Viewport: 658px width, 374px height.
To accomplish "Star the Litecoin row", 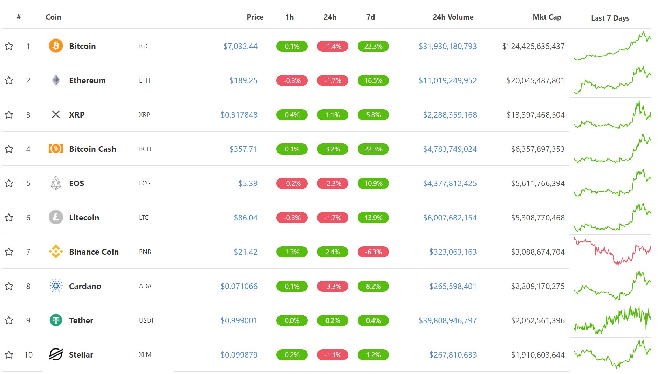I will [9, 217].
